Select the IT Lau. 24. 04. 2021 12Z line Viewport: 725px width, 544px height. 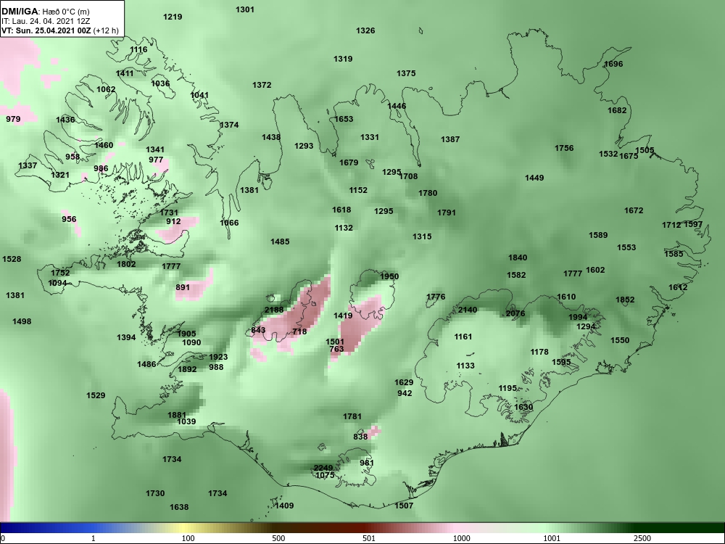point(45,21)
